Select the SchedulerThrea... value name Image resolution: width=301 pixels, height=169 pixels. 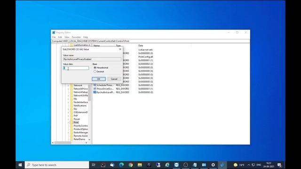(105, 85)
